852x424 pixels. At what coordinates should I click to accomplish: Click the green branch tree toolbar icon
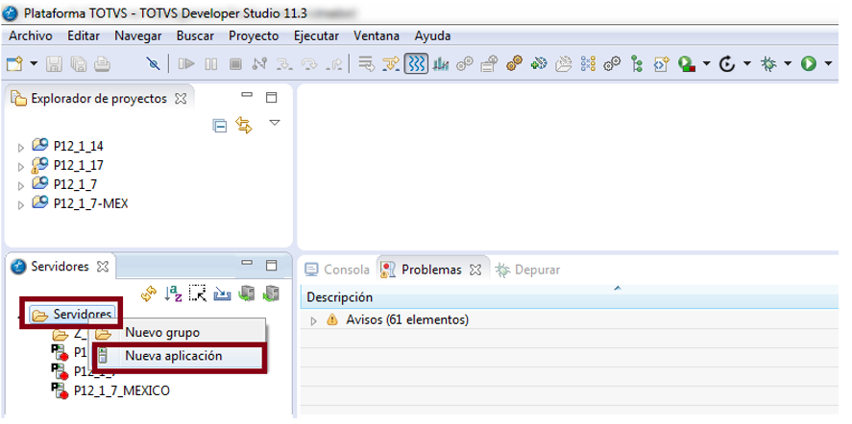tap(637, 64)
